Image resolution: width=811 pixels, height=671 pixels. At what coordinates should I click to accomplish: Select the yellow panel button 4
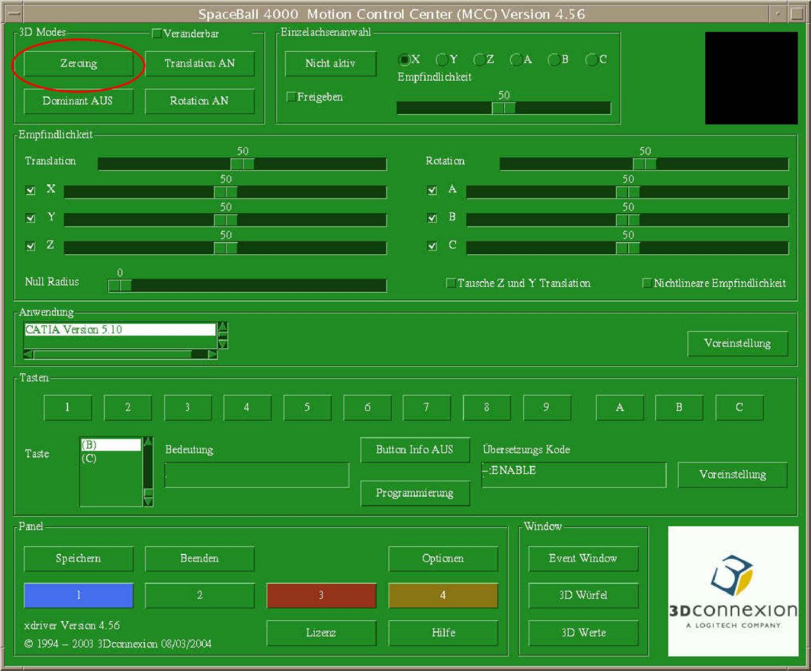pyautogui.click(x=443, y=595)
